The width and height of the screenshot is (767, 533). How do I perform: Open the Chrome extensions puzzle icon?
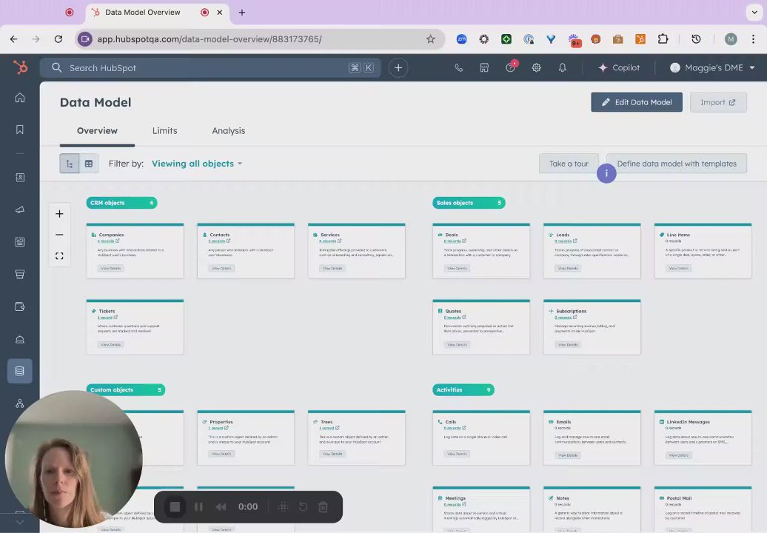tap(663, 39)
